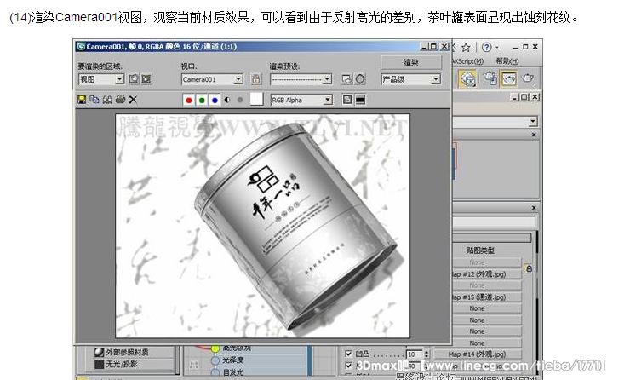The height and width of the screenshot is (380, 630).
Task: Click the white color swatch in render toolbar
Action: (256, 100)
